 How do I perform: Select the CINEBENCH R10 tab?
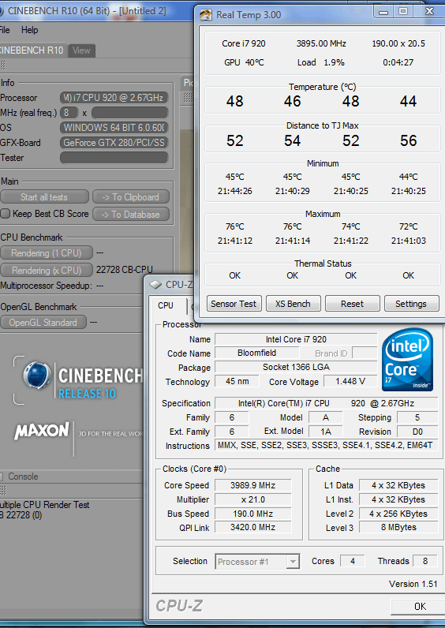point(32,50)
